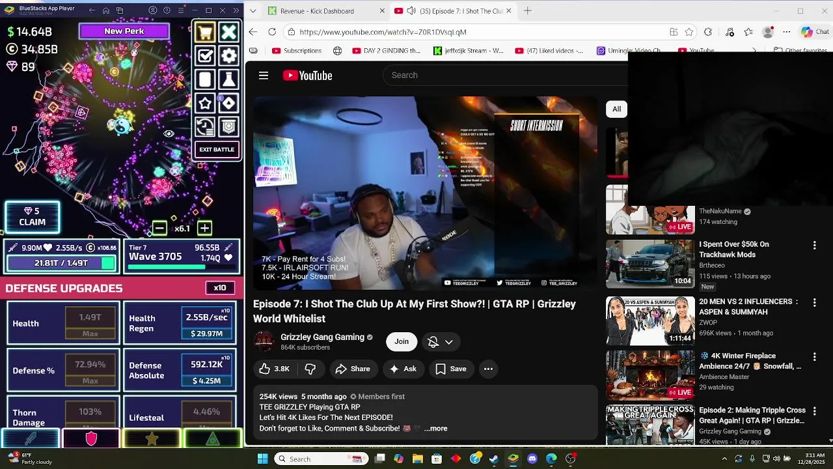Expand notification bell dropdown
Image resolution: width=833 pixels, height=469 pixels.
click(449, 342)
